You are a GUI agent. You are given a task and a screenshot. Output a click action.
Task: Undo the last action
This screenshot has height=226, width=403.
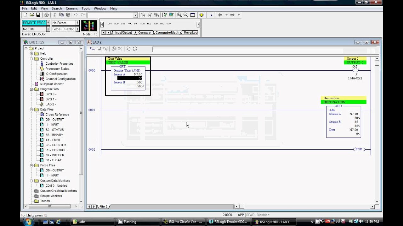pos(76,15)
